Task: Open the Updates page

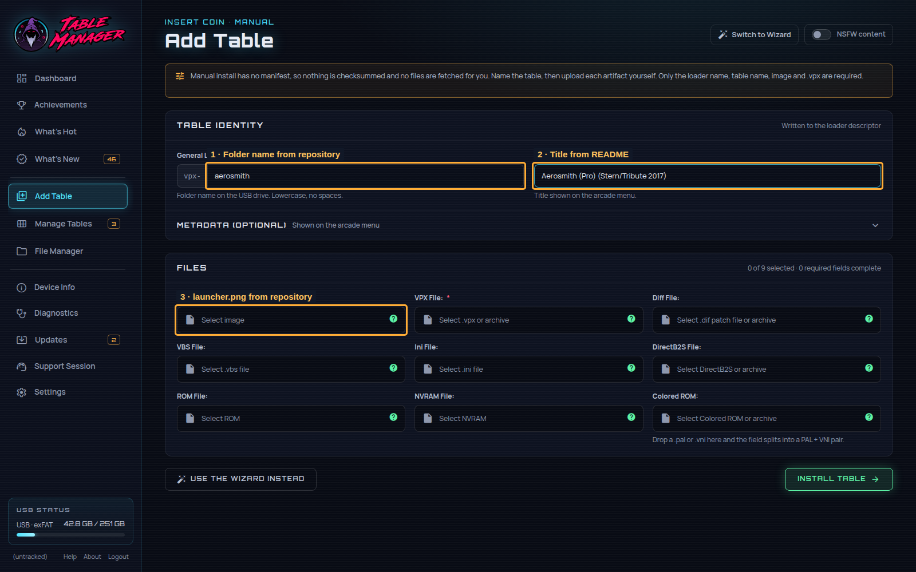Action: 68,340
